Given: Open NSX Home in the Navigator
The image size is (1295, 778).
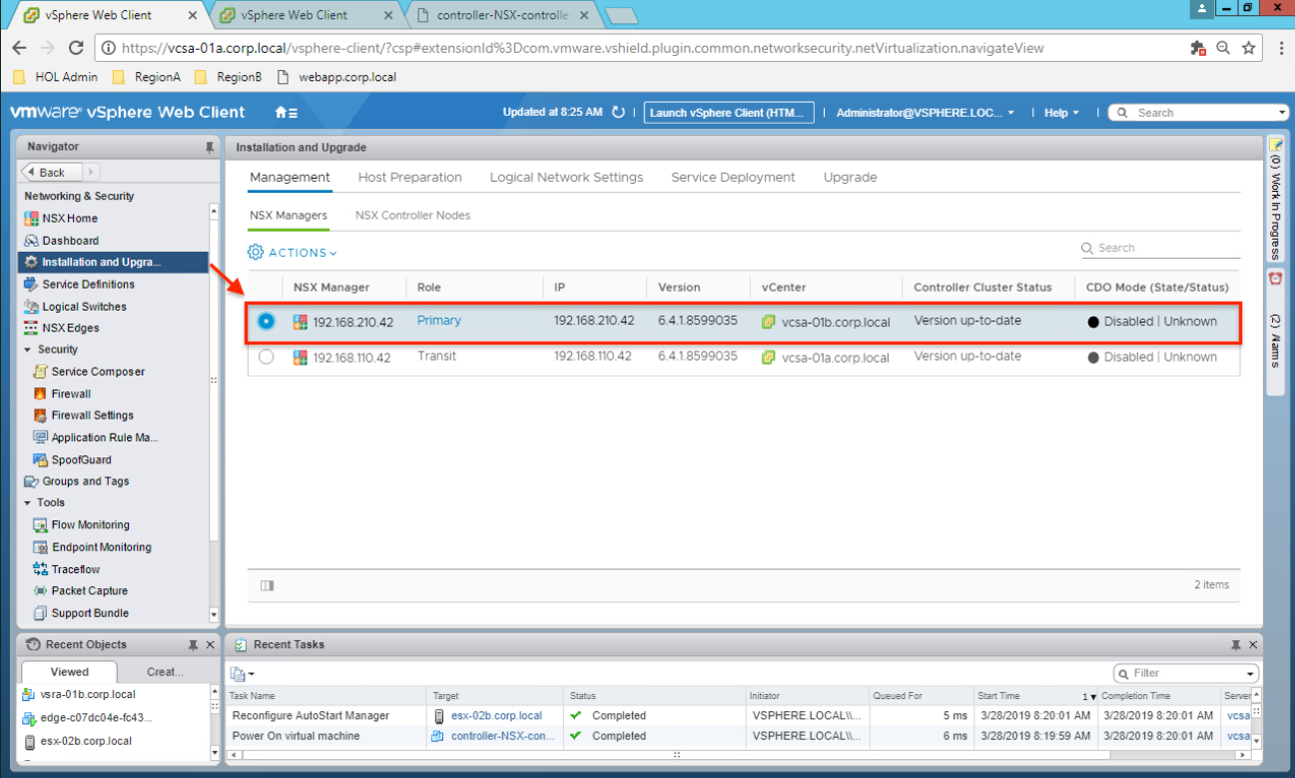Looking at the screenshot, I should point(69,219).
